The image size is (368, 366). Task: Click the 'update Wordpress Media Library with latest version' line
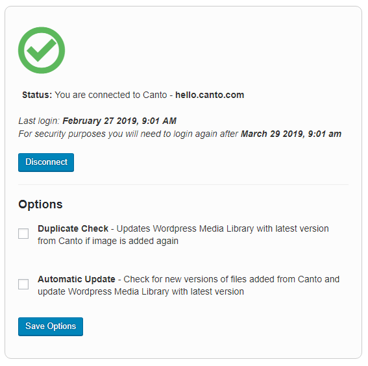click(x=141, y=291)
